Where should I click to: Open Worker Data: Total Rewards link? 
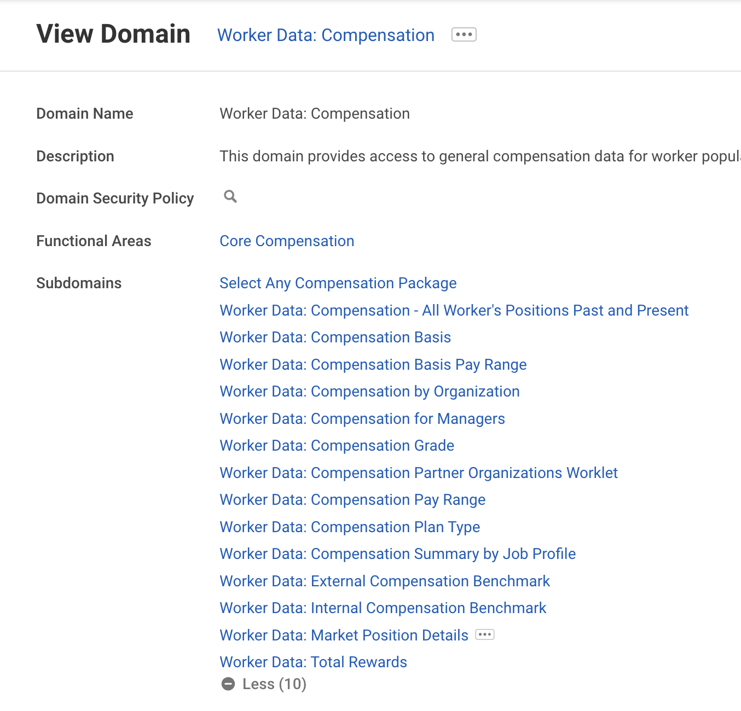[313, 662]
